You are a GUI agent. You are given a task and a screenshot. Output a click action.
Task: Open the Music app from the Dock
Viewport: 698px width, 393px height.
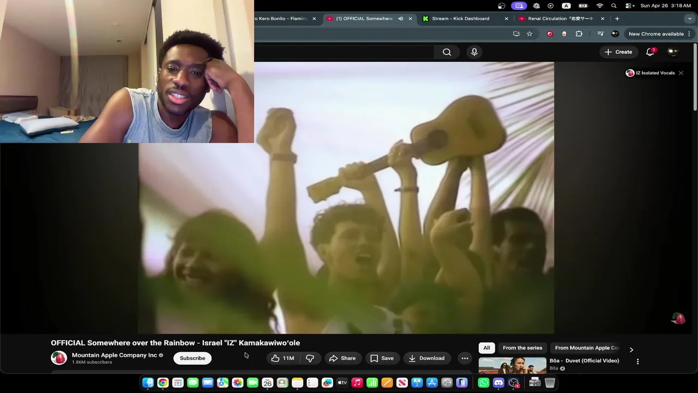[357, 383]
